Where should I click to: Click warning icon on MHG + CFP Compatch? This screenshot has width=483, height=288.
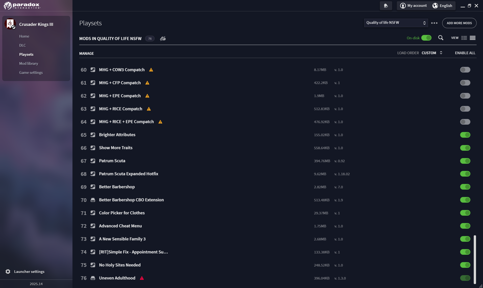[147, 83]
